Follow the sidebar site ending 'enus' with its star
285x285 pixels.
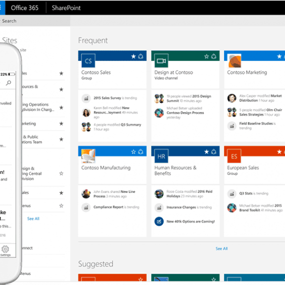(61, 206)
